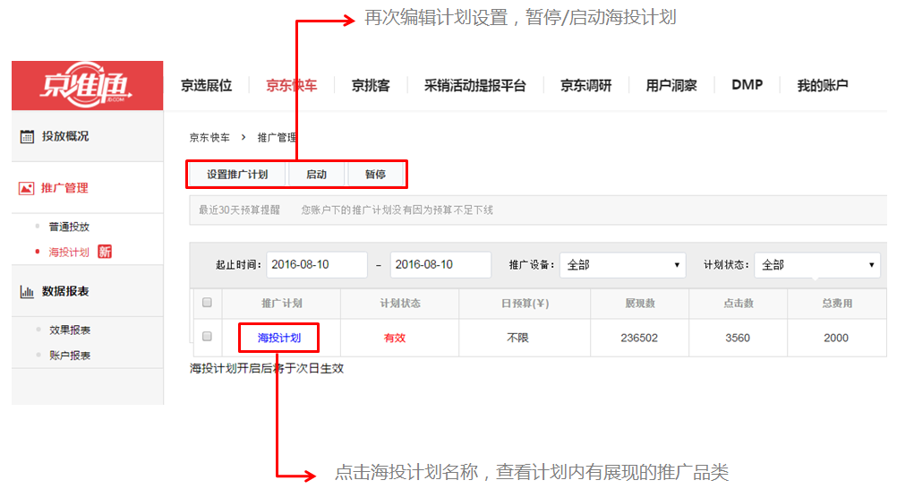Click the 点击数 column header
This screenshot has height=489, width=897.
click(x=739, y=304)
